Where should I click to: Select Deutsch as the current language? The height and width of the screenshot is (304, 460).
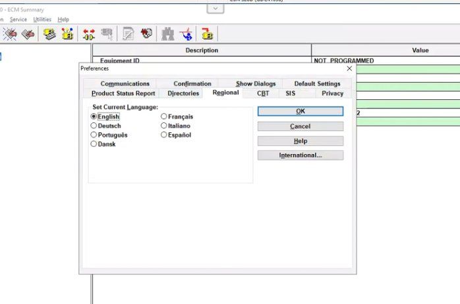click(94, 126)
